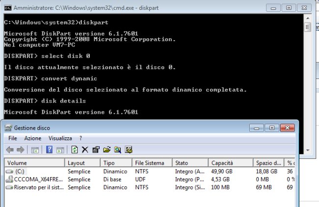Click the 18,08 GB free space cell
319x207 pixels.
coord(266,171)
